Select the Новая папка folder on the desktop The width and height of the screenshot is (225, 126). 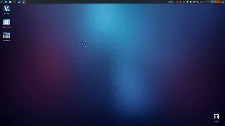coord(6,23)
